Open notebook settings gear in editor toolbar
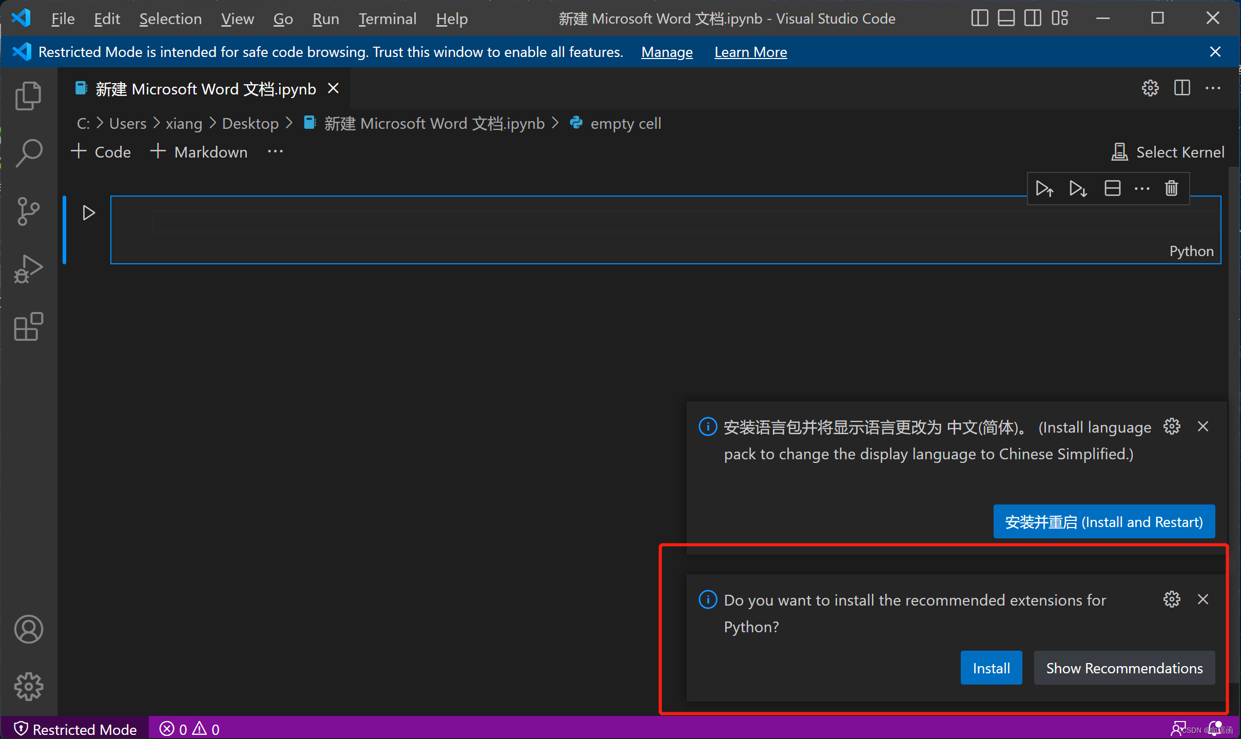 1150,88
